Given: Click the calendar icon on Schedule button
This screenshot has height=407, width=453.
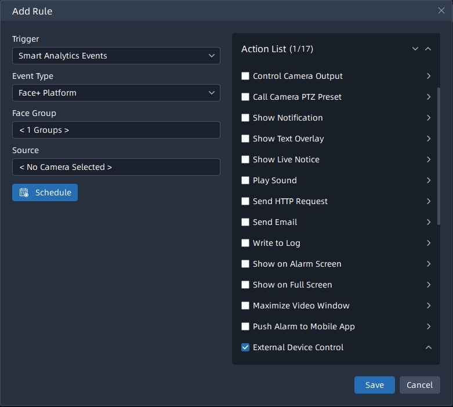Looking at the screenshot, I should 24,192.
